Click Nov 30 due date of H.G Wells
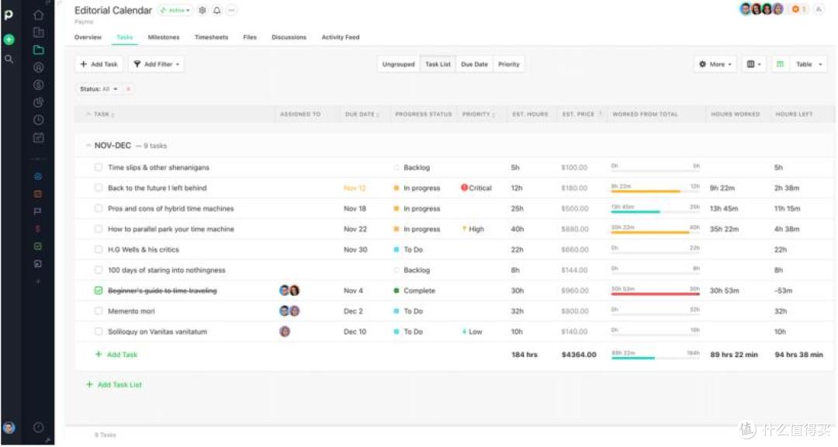 [355, 250]
